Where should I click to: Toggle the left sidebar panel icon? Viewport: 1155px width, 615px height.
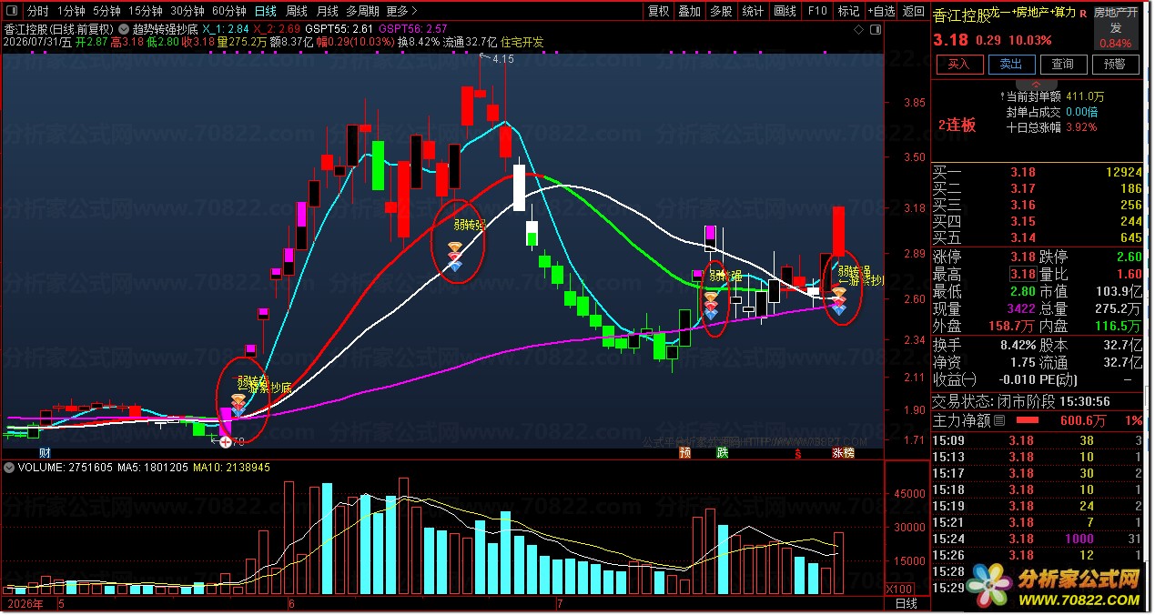[10, 12]
